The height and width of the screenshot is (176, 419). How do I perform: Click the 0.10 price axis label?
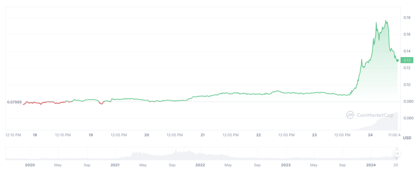point(407,85)
